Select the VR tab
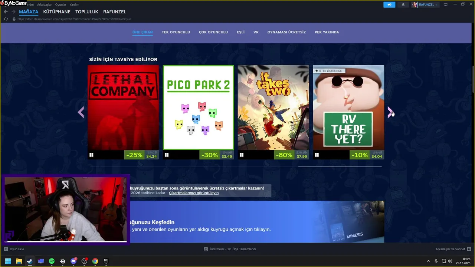This screenshot has width=475, height=267. (x=256, y=32)
